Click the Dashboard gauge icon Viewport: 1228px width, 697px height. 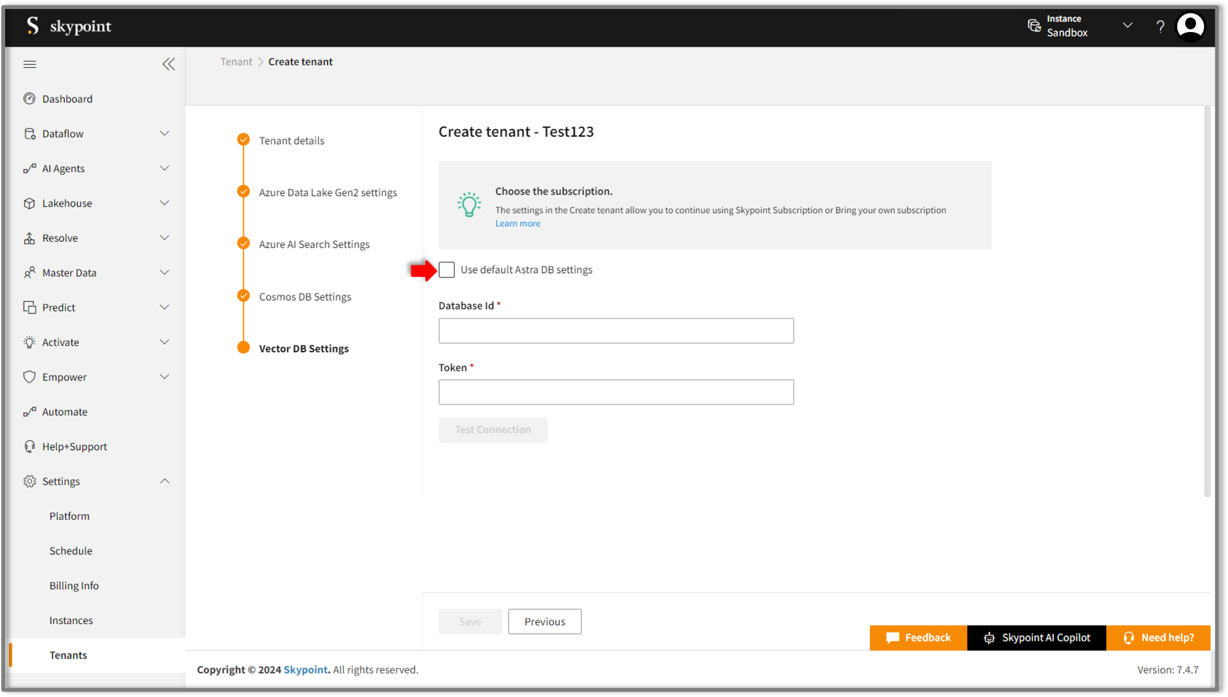tap(29, 98)
